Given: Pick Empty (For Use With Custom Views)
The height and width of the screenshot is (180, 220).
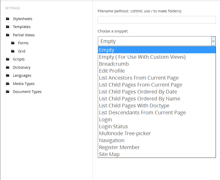Looking at the screenshot, I should pyautogui.click(x=142, y=57).
